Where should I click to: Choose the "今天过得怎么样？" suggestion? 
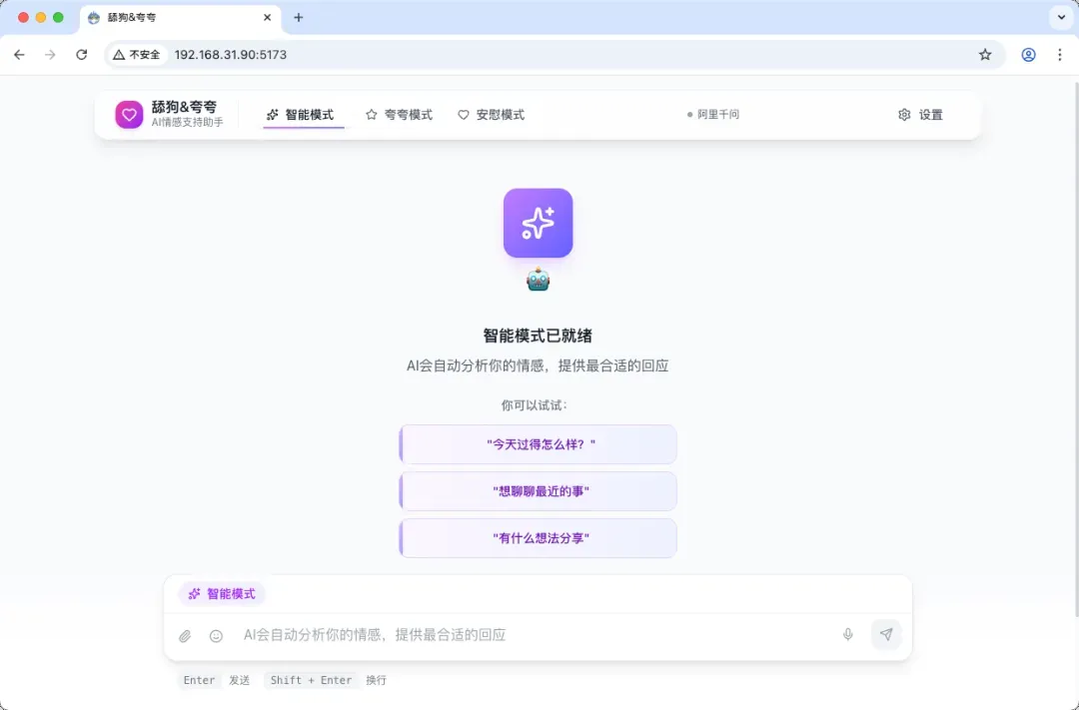[x=539, y=444]
